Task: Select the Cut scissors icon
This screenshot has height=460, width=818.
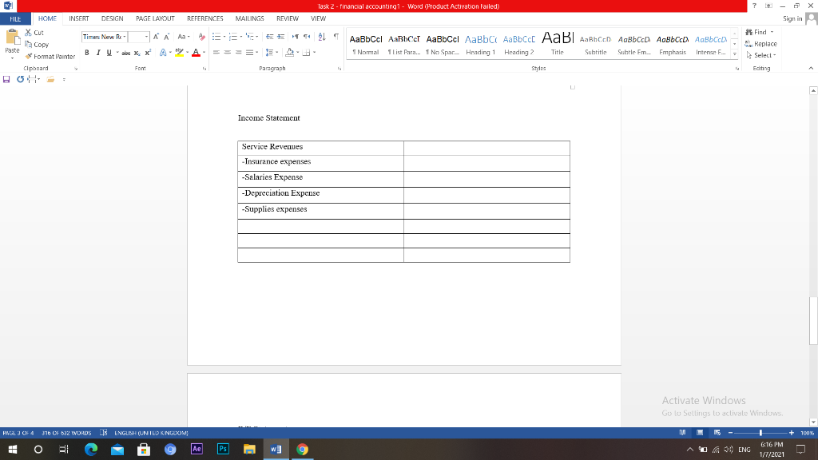Action: (x=28, y=33)
